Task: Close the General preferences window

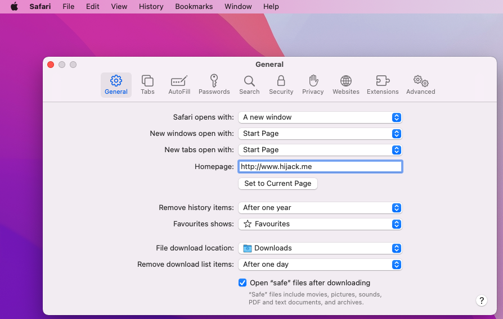Action: tap(51, 65)
